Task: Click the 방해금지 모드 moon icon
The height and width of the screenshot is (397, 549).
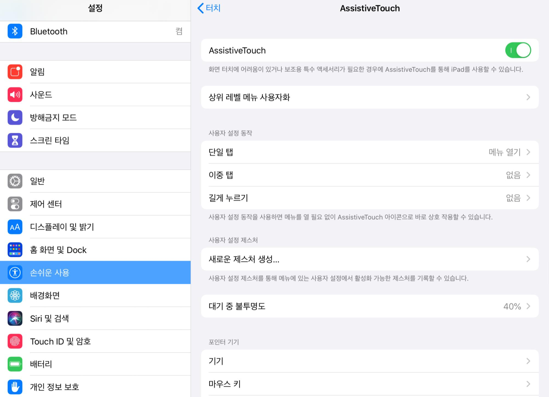Action: click(x=15, y=118)
